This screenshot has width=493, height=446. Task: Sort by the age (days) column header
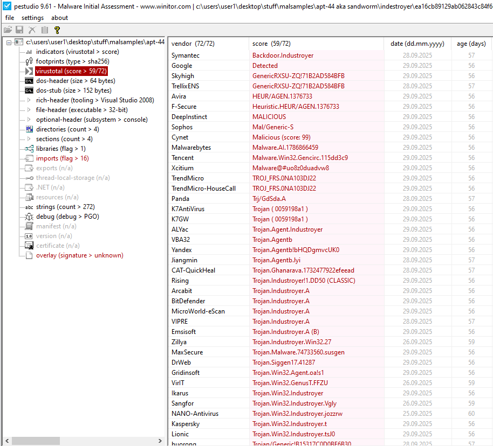[x=471, y=44]
